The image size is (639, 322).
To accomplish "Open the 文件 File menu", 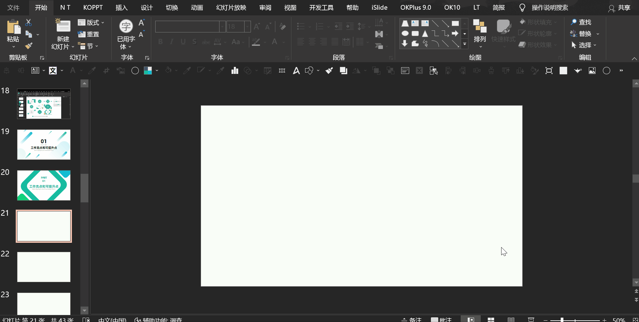I will [x=13, y=7].
